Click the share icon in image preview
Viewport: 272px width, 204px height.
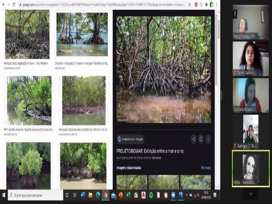(x=194, y=139)
